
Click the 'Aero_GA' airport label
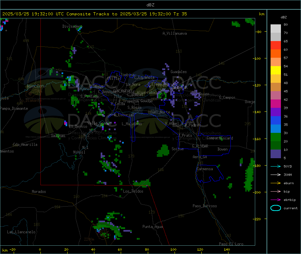[x=200, y=157]
